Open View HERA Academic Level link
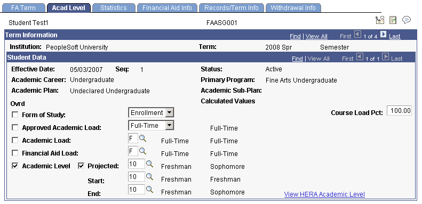Image resolution: width=422 pixels, height=204 pixels. (x=324, y=194)
